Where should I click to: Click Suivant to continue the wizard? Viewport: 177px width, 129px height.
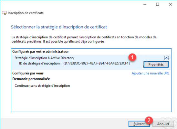click(139, 124)
